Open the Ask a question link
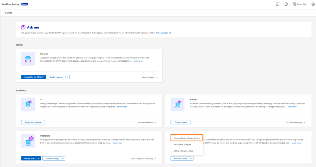 point(162,33)
